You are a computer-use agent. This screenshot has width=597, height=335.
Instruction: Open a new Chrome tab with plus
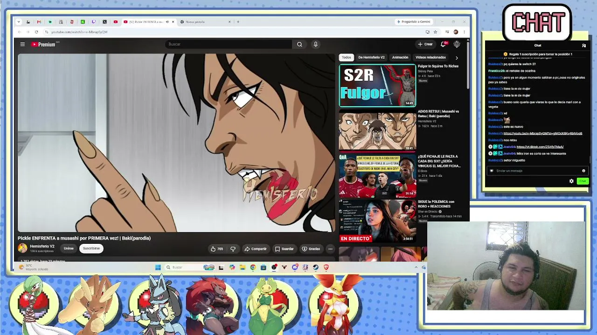tap(238, 22)
